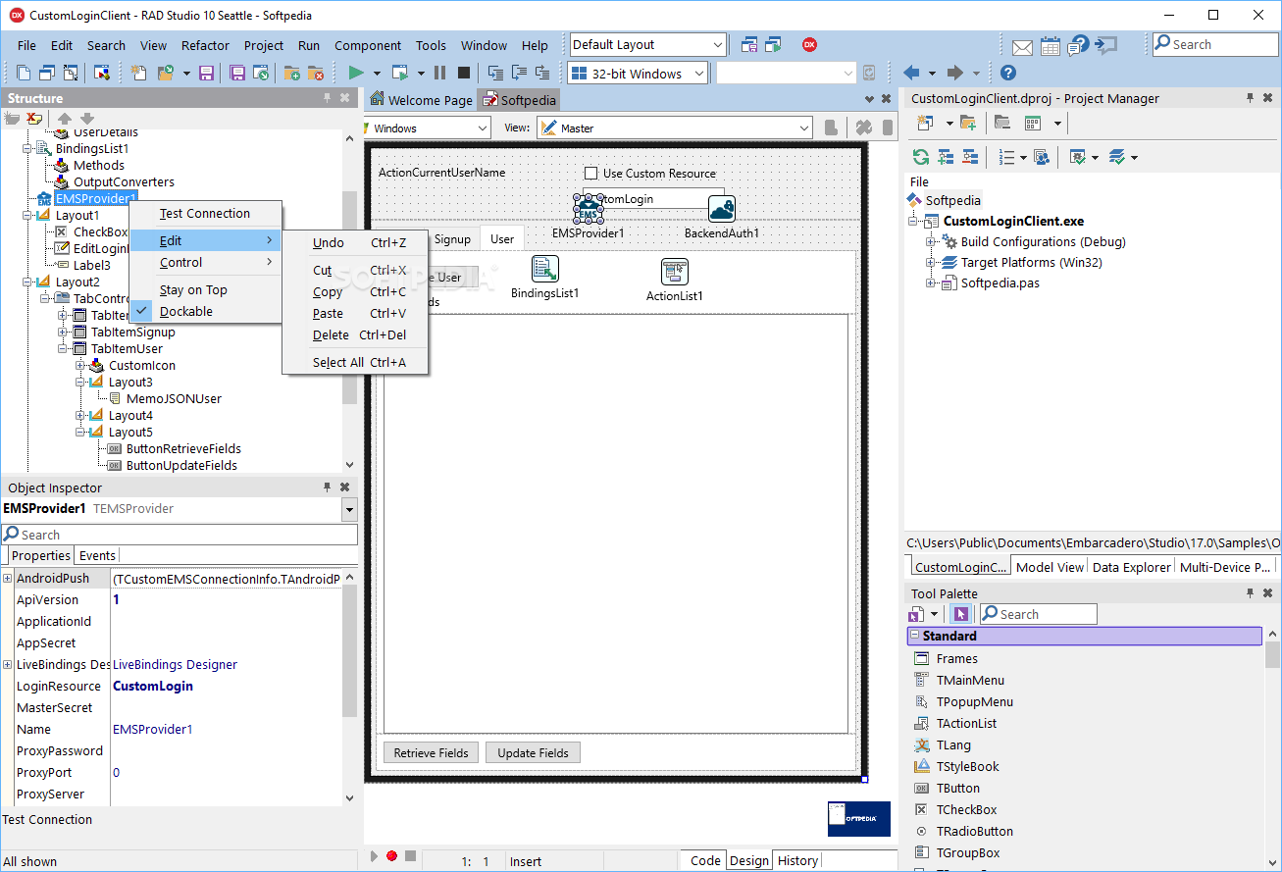Click the red DX Embarcadero icon in toolbar
Screen dimensions: 1282x872
click(x=809, y=44)
